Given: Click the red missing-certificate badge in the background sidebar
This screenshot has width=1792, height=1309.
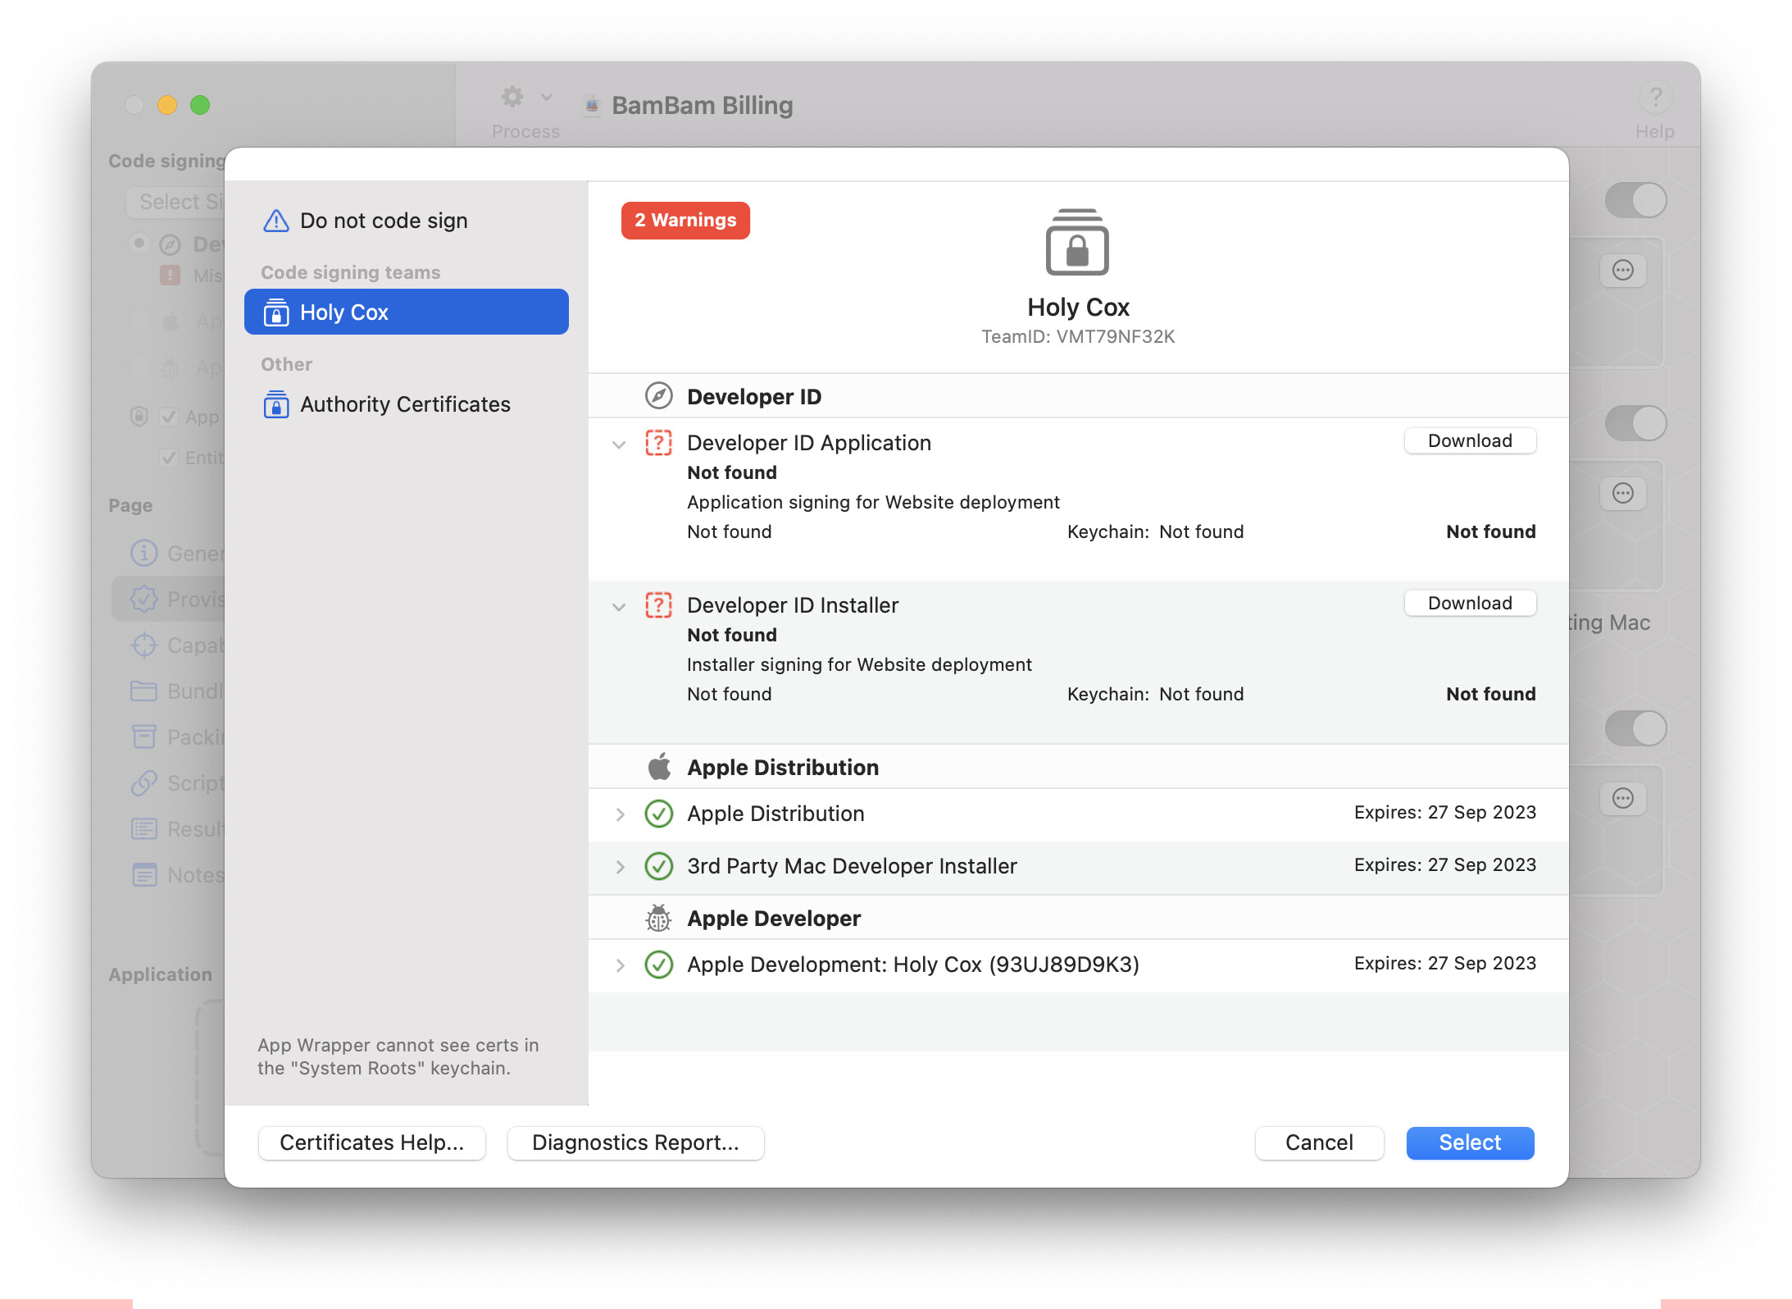Looking at the screenshot, I should click(170, 275).
